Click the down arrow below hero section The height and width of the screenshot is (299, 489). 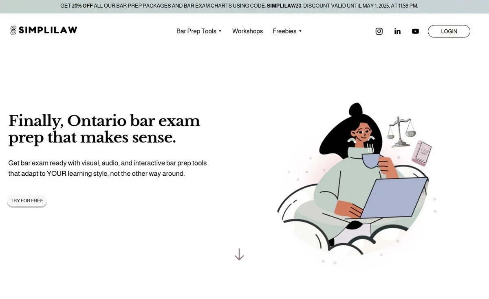pos(239,254)
